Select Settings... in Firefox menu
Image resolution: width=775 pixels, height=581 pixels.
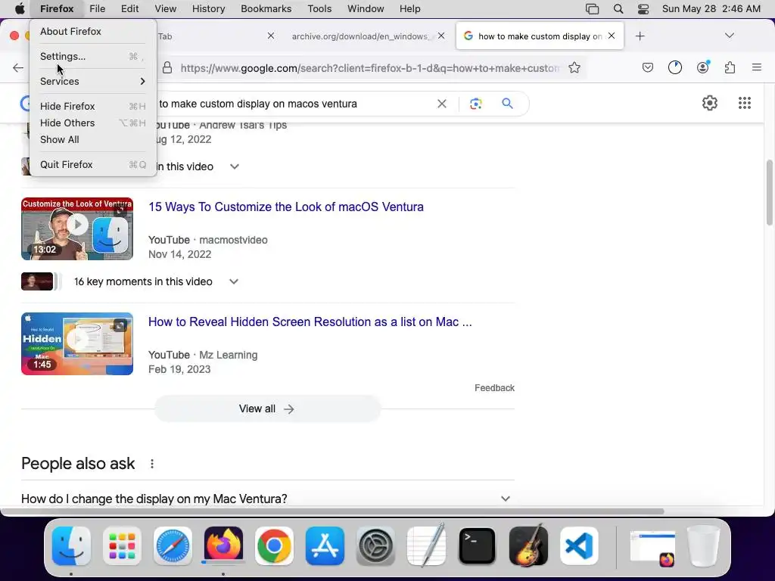pyautogui.click(x=93, y=56)
